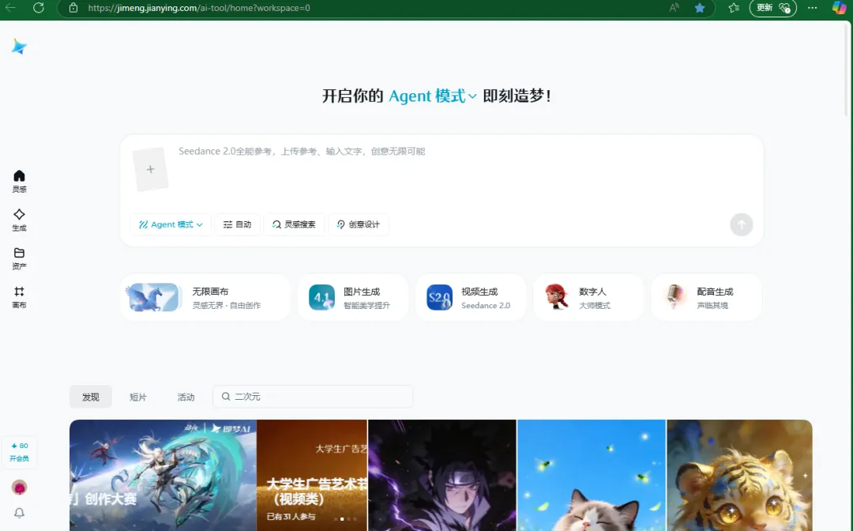853x531 pixels.
Task: Open the 无限画布 card
Action: pos(205,298)
